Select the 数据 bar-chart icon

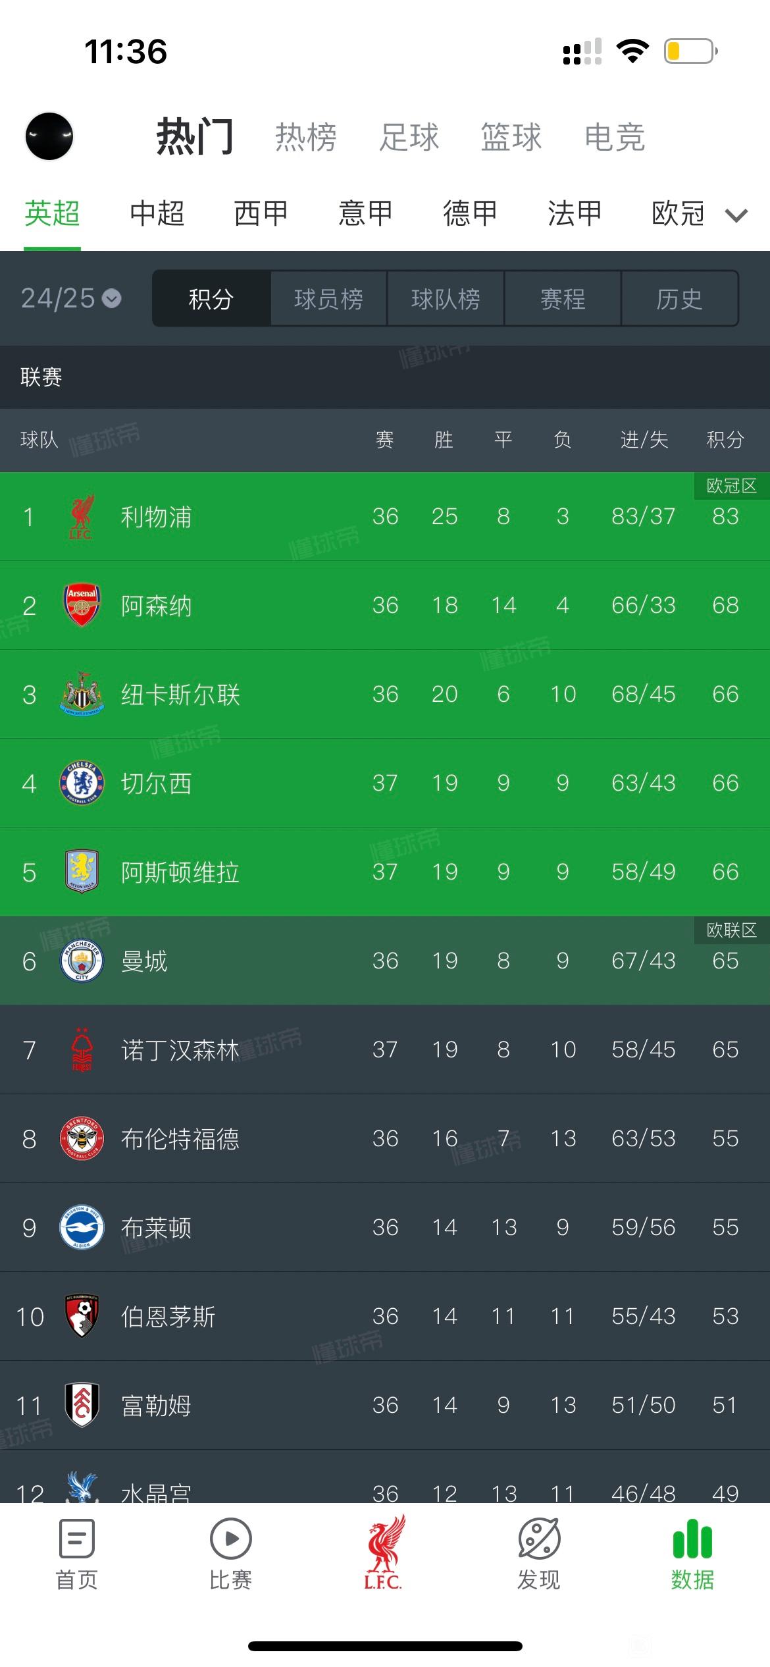(692, 1539)
